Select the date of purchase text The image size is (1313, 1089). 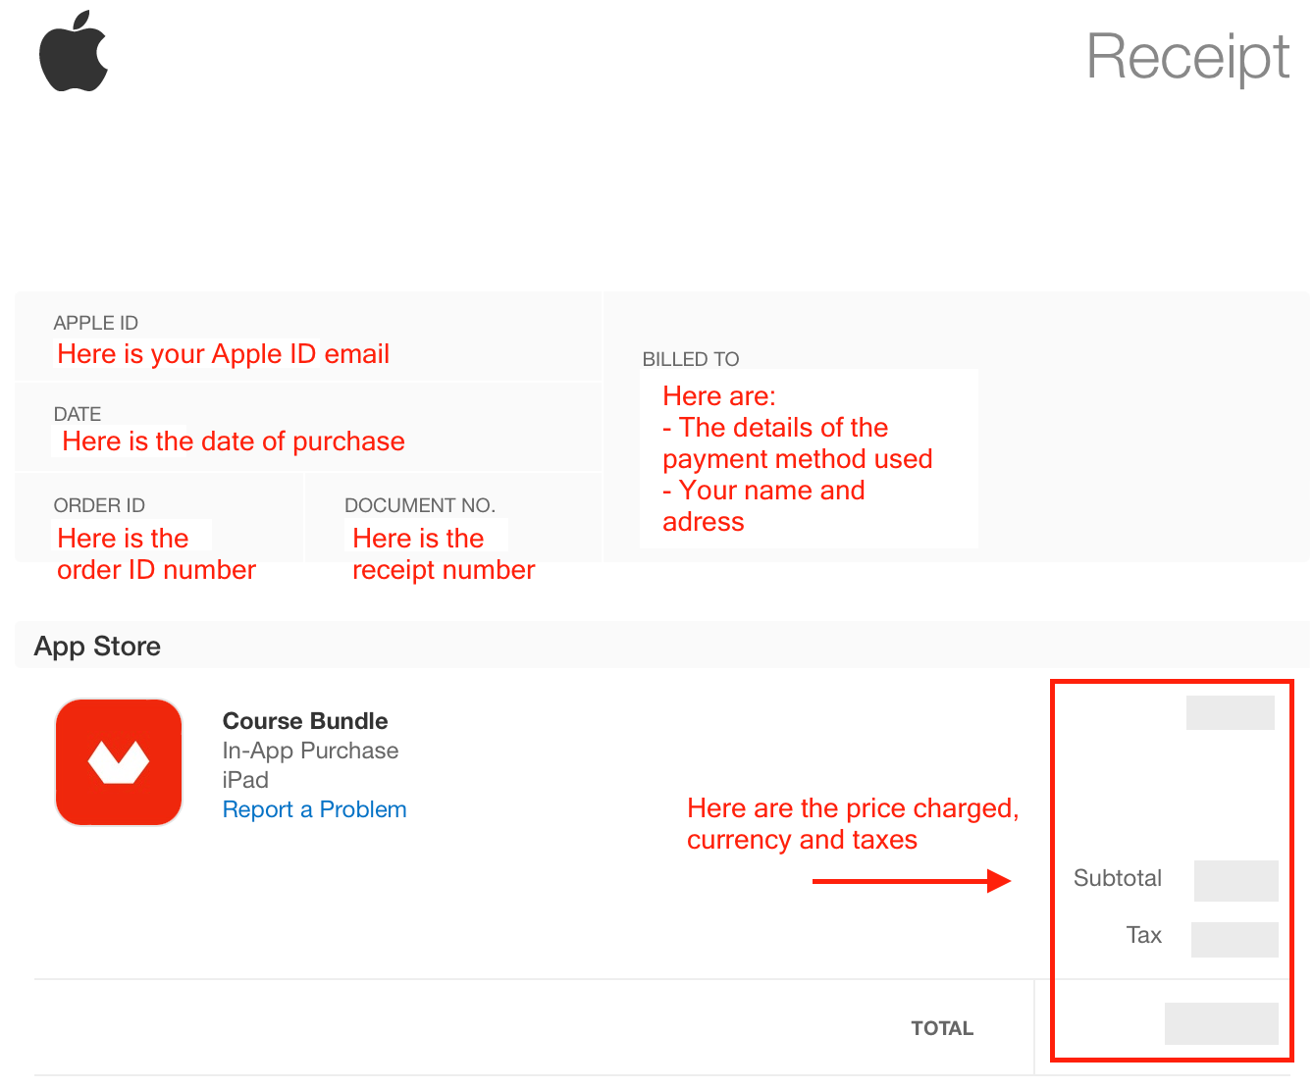233,441
